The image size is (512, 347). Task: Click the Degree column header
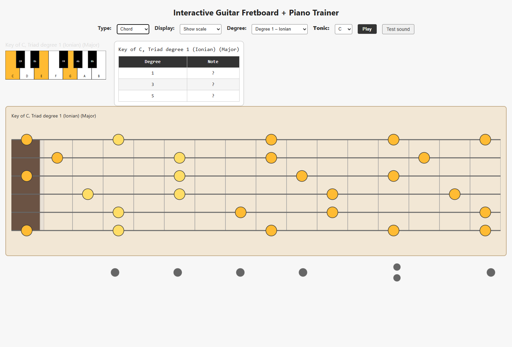(153, 62)
